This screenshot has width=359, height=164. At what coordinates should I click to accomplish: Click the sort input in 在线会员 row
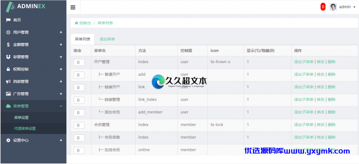[79, 150]
